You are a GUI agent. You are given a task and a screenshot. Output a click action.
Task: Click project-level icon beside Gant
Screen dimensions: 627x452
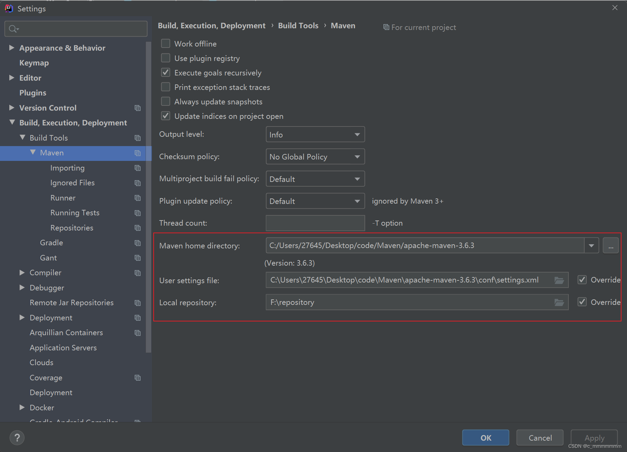pyautogui.click(x=138, y=258)
